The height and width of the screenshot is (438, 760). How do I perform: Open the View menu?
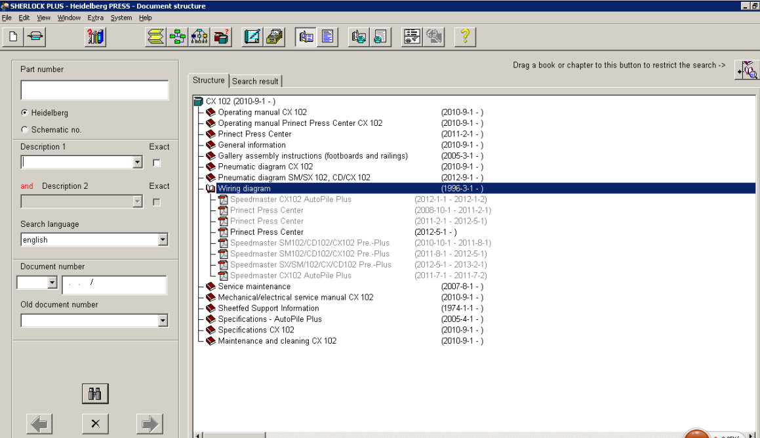[x=44, y=18]
